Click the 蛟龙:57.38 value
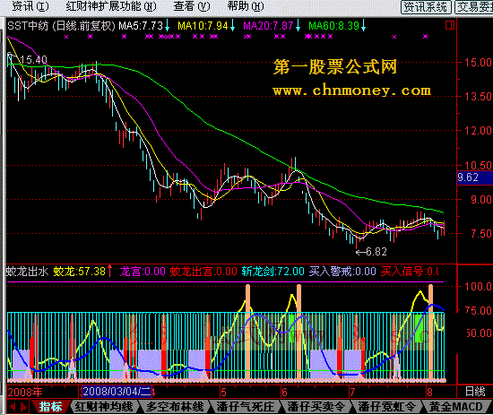Viewport: 493px width, 415px height. (x=79, y=272)
